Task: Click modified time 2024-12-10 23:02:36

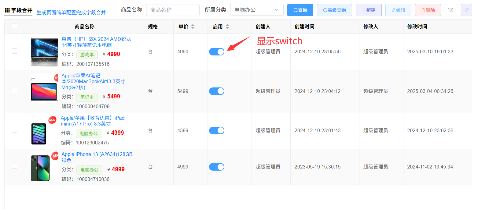Action: [430, 131]
